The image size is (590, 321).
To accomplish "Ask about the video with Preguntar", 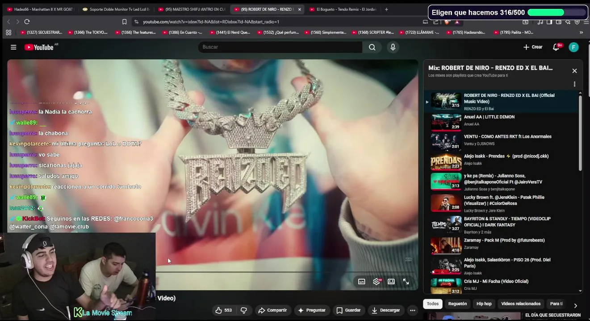I will 312,310.
